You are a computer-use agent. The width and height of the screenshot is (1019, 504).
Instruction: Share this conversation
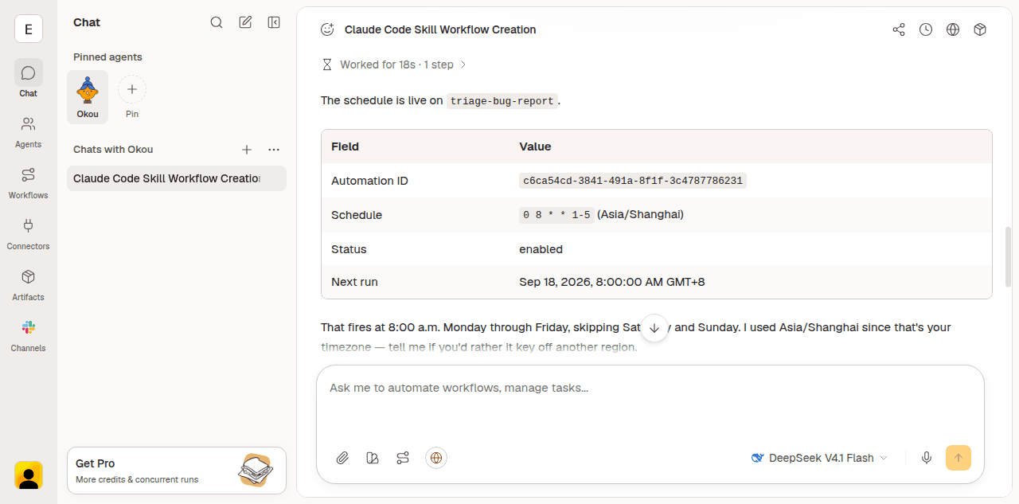click(899, 29)
